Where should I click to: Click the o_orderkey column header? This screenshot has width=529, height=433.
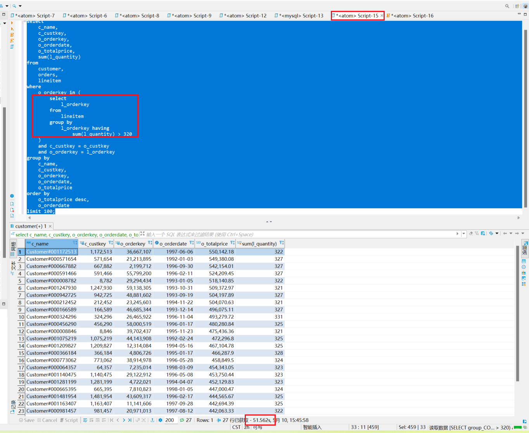[x=133, y=244]
